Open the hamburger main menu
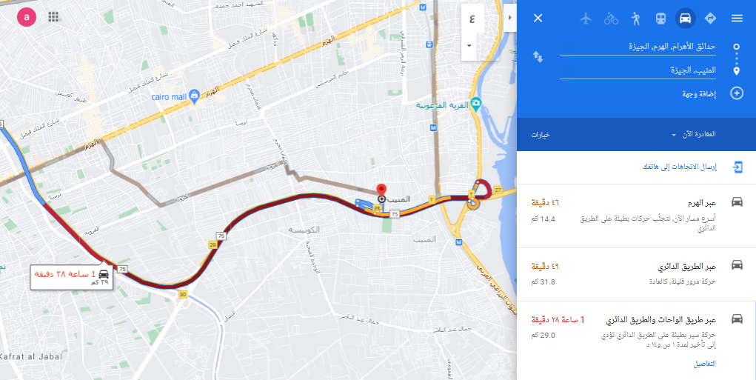 click(x=737, y=19)
